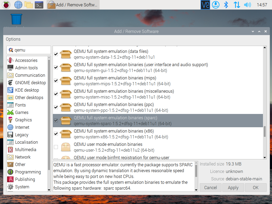Viewport: 272px width, 204px height.
Task: Click the debian-stable-main source value
Action: coord(244,179)
